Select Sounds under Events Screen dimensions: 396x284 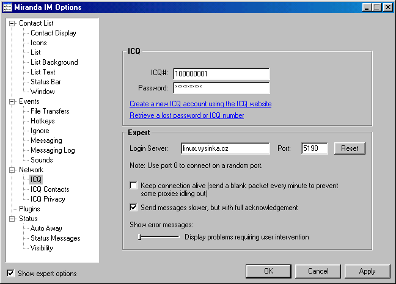click(x=42, y=160)
